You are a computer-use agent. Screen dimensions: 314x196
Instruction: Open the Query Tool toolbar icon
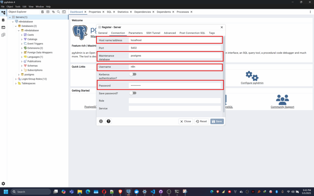pyautogui.click(x=42, y=12)
